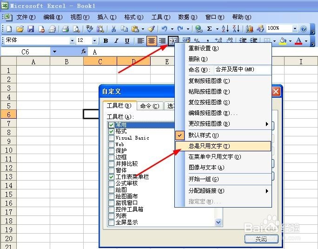Open Excel Help question mark icon
Image resolution: width=318 pixels, height=249 pixels.
pos(304,29)
